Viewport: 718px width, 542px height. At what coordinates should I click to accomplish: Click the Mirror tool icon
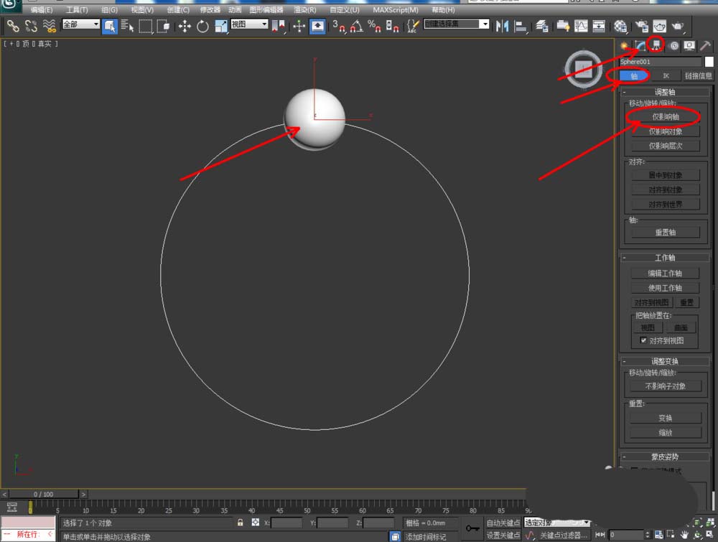(503, 26)
